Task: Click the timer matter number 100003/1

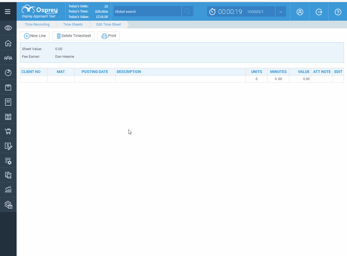Action: click(255, 12)
